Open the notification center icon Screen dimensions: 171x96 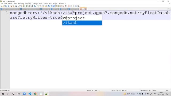(x=168, y=94)
